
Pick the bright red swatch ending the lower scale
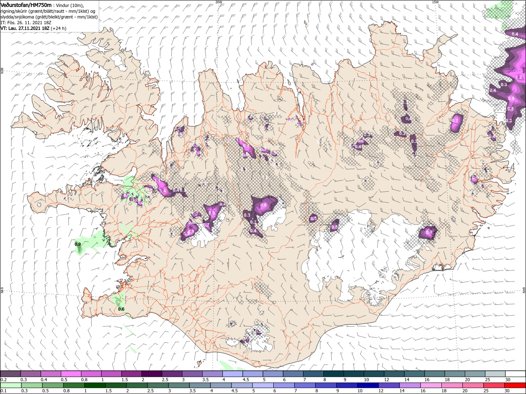tap(515, 385)
